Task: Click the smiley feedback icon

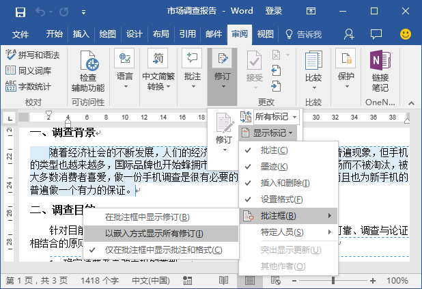Action: point(406,34)
